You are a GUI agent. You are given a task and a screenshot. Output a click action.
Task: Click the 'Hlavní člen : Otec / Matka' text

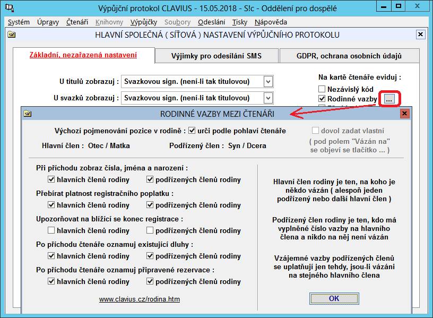coord(86,145)
